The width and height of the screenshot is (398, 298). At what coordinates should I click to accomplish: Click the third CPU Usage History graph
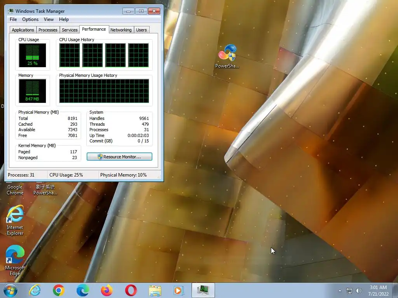115,55
